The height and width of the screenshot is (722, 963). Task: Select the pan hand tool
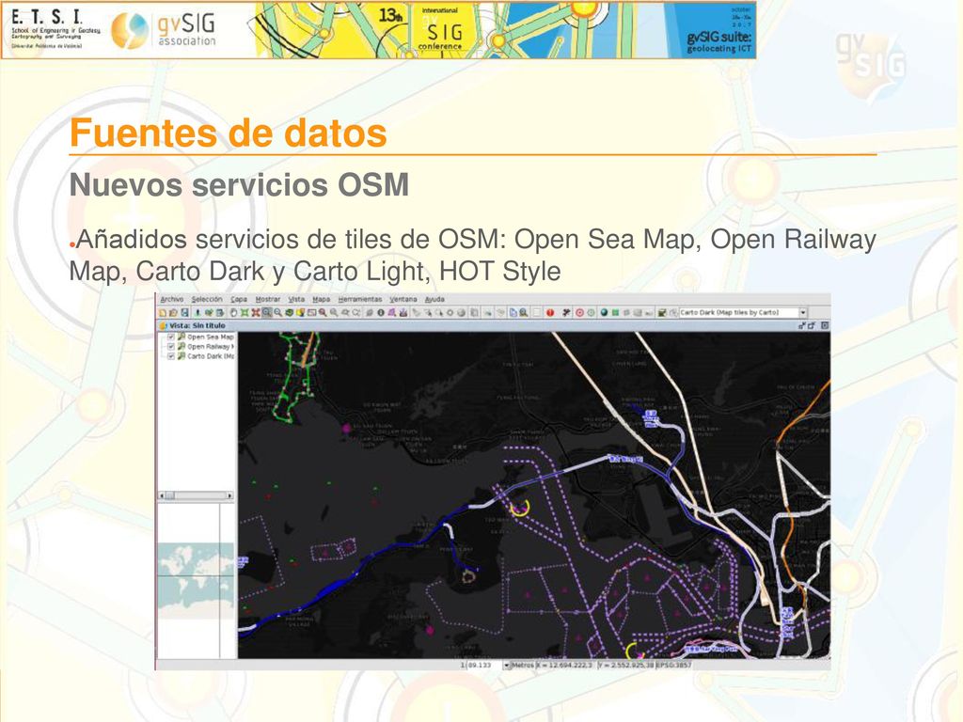[x=234, y=313]
